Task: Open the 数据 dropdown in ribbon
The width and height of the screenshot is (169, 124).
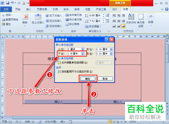Action: [151, 20]
